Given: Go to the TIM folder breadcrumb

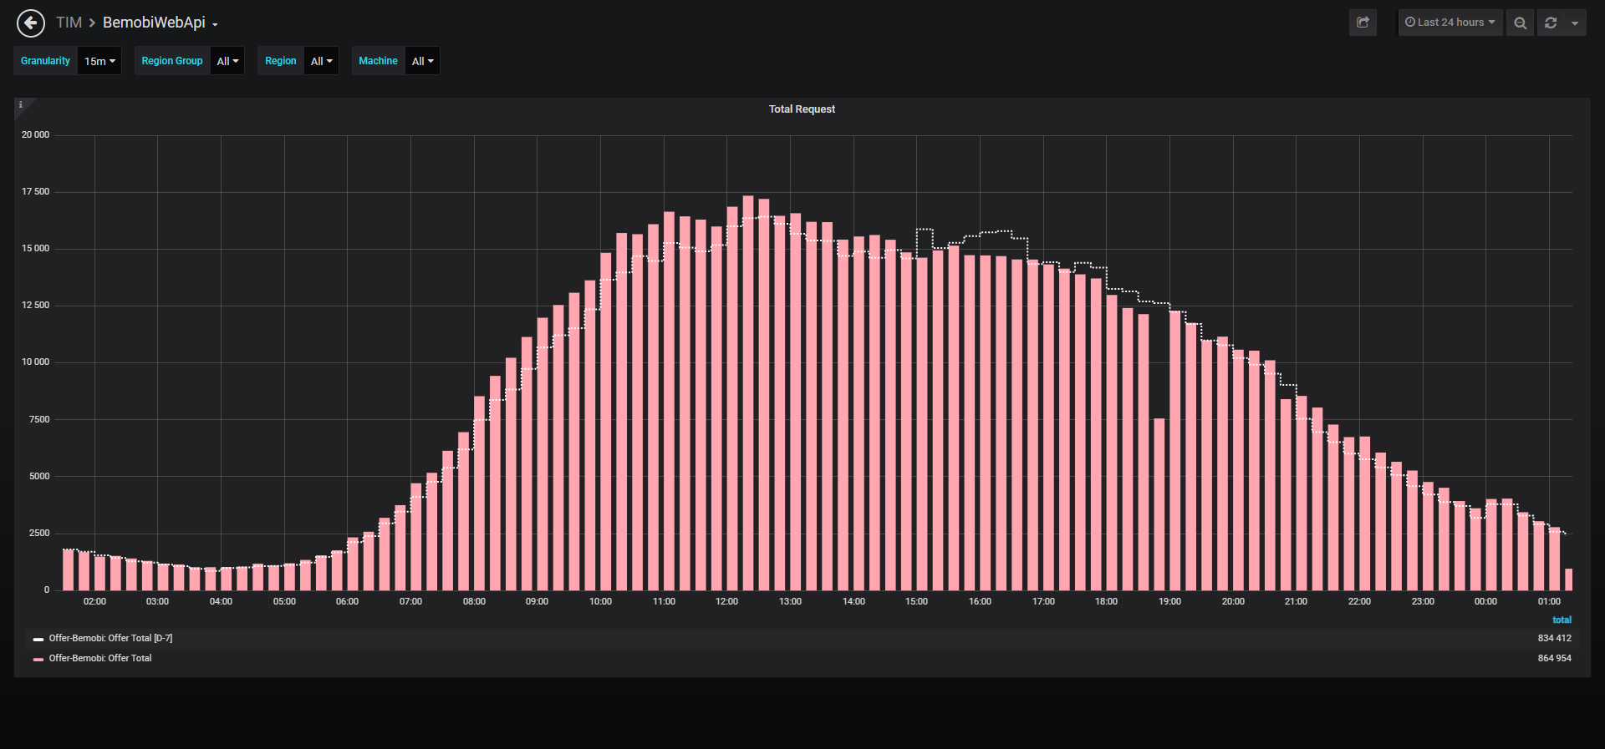Looking at the screenshot, I should [x=69, y=23].
